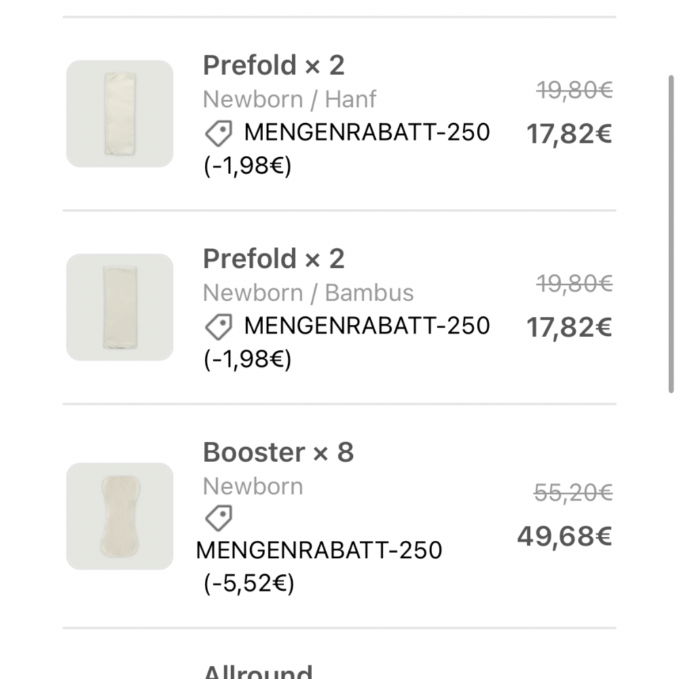The image size is (679, 679).
Task: Click the 17,82€ price for Hanf Prefold
Action: coord(569,134)
